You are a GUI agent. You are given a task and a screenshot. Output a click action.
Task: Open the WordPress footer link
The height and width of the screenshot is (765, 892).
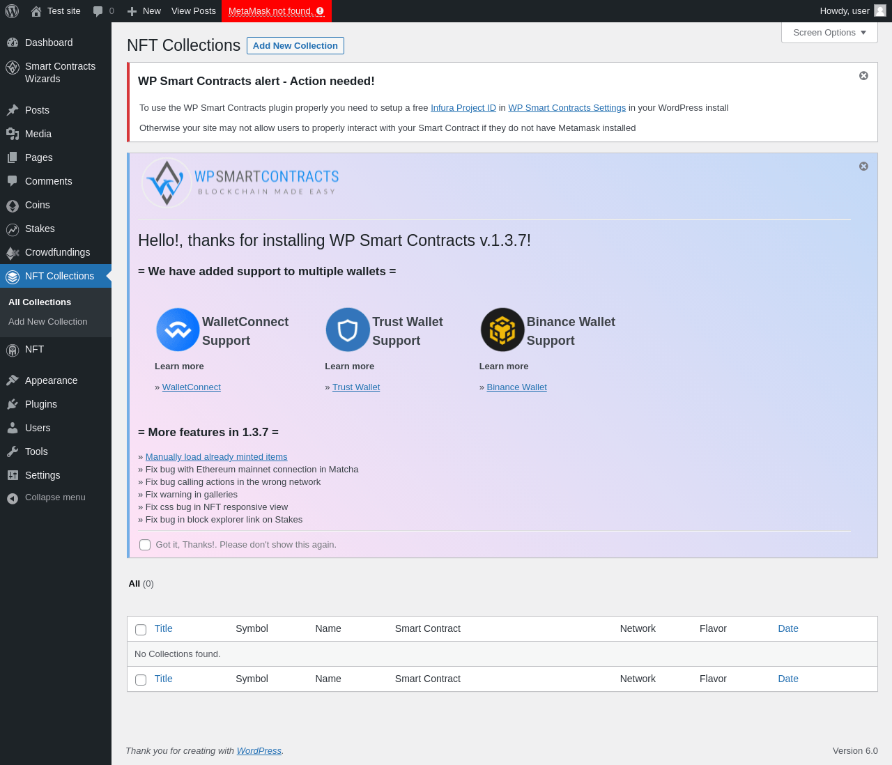(259, 751)
